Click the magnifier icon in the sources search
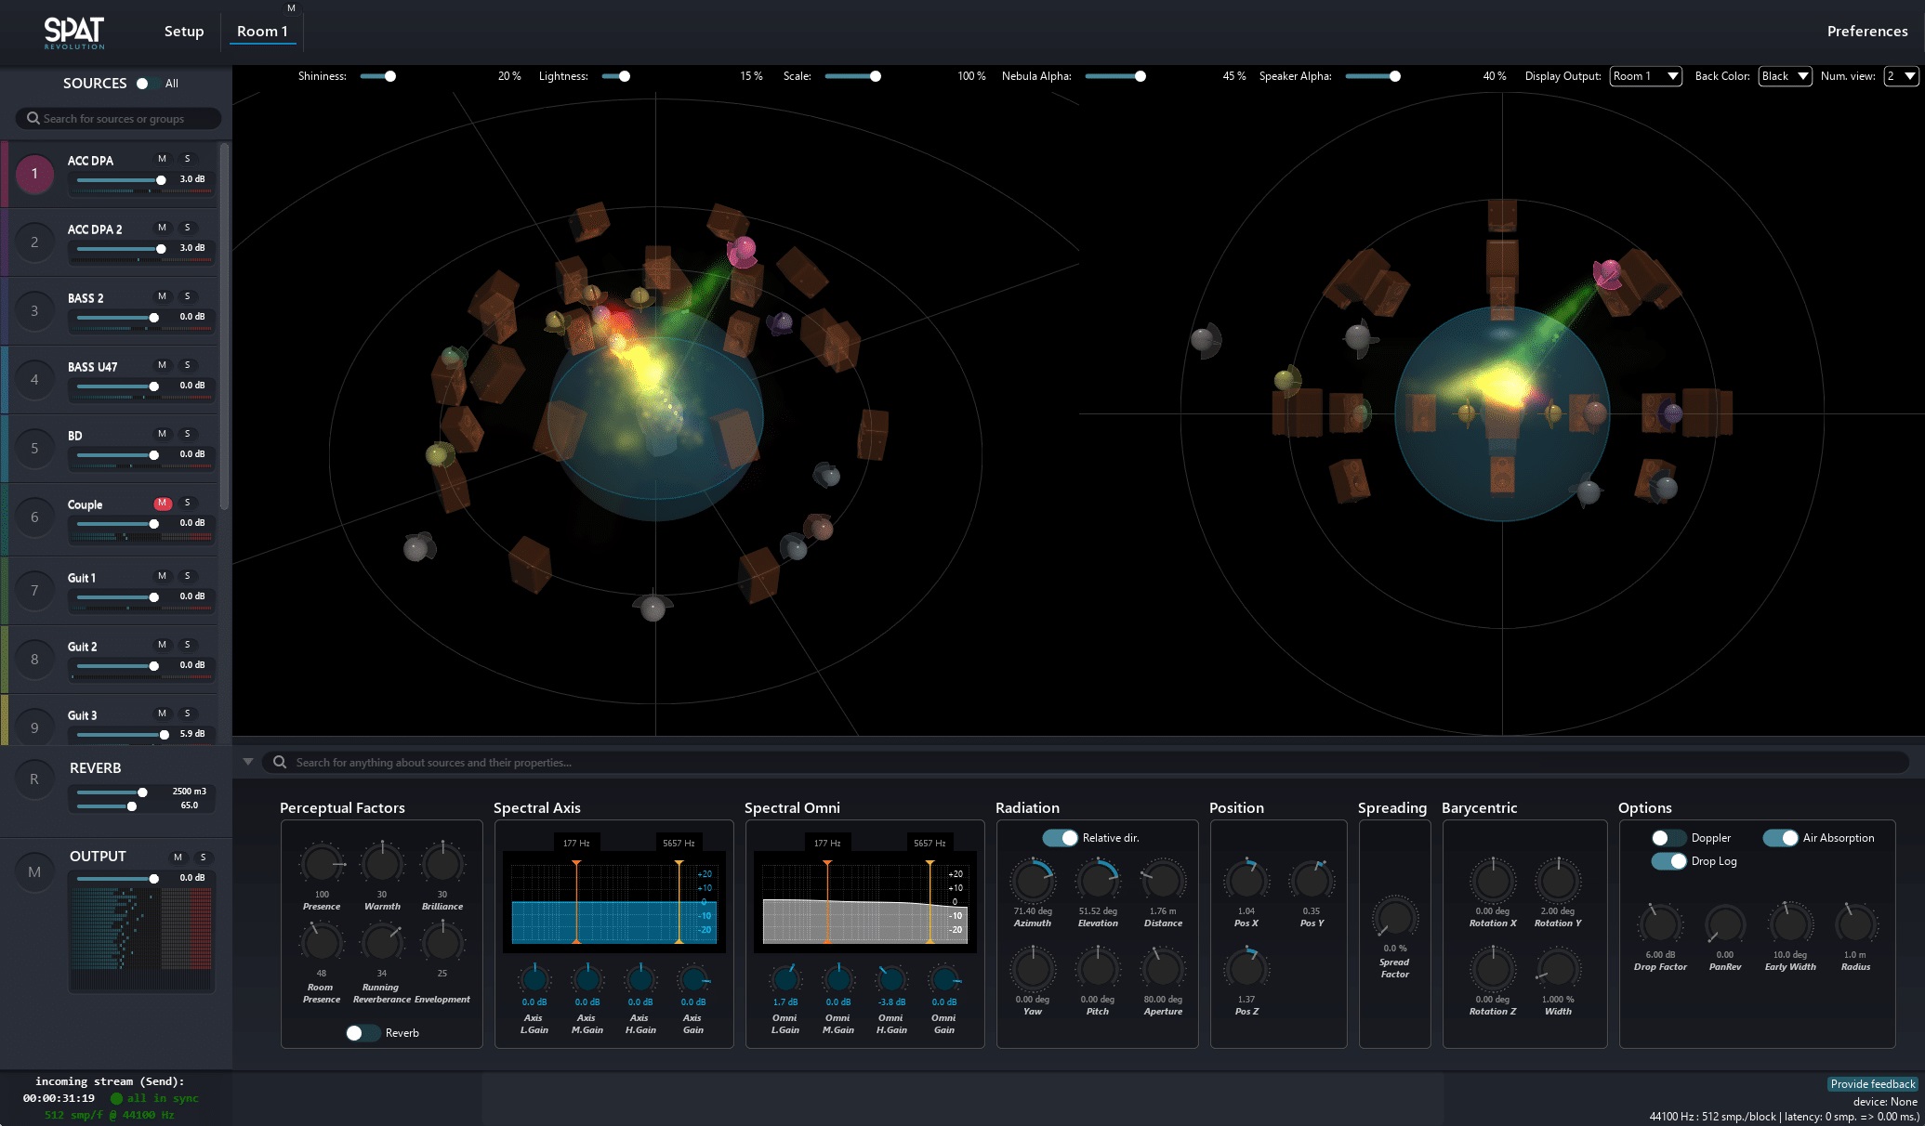Viewport: 1925px width, 1126px height. [x=33, y=118]
